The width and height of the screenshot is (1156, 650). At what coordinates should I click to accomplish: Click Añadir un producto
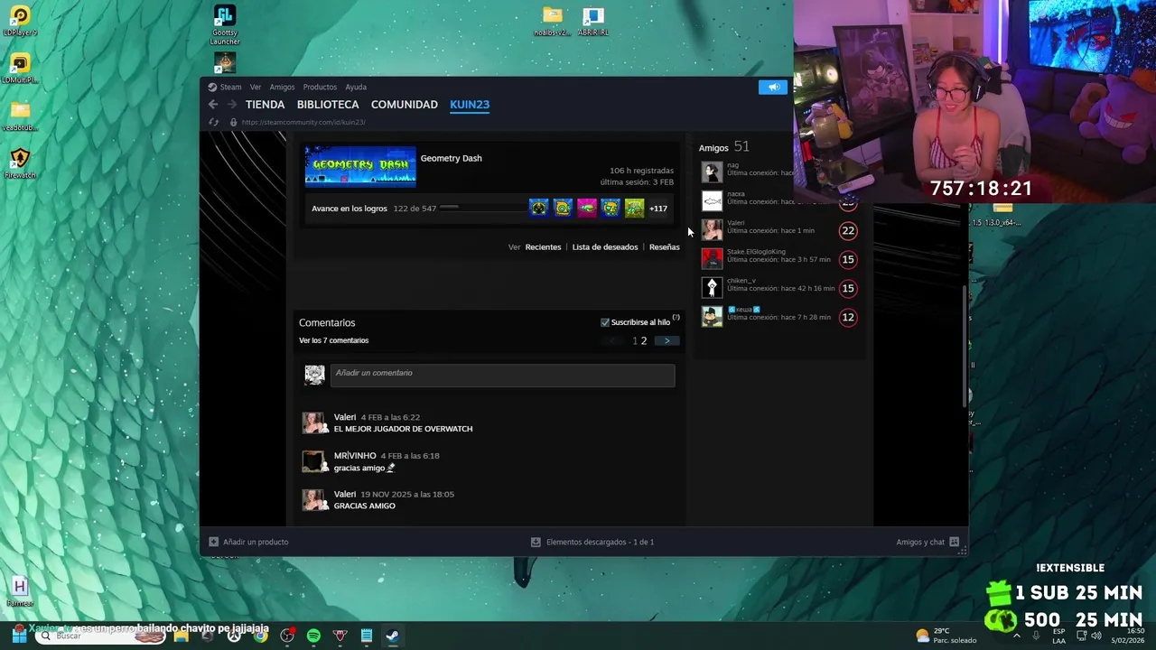248,542
